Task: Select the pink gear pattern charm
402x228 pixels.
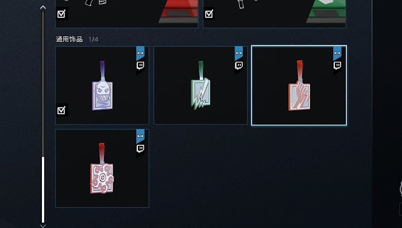Action: pyautogui.click(x=102, y=168)
